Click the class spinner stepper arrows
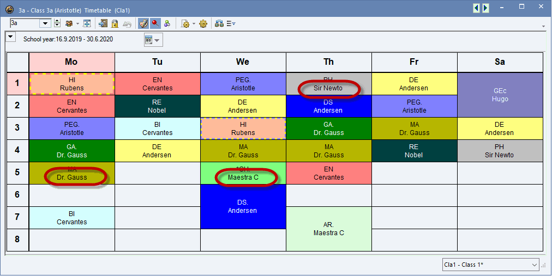The height and width of the screenshot is (276, 552). (57, 23)
